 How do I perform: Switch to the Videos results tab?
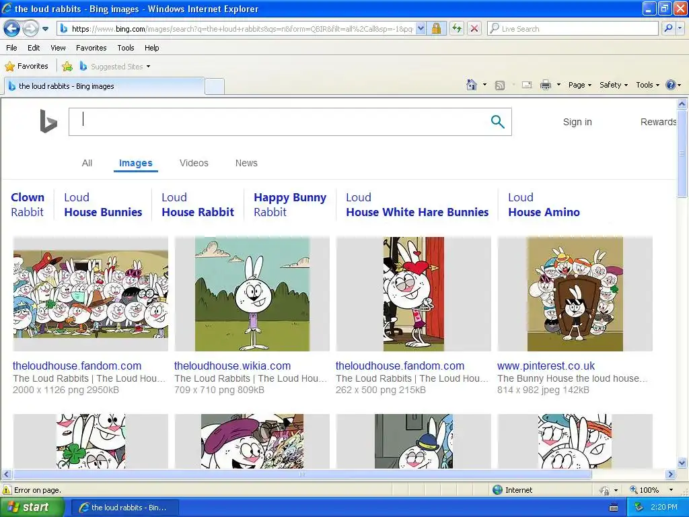click(x=194, y=163)
